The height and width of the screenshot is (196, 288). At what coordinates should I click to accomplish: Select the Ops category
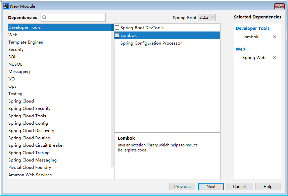[59, 86]
